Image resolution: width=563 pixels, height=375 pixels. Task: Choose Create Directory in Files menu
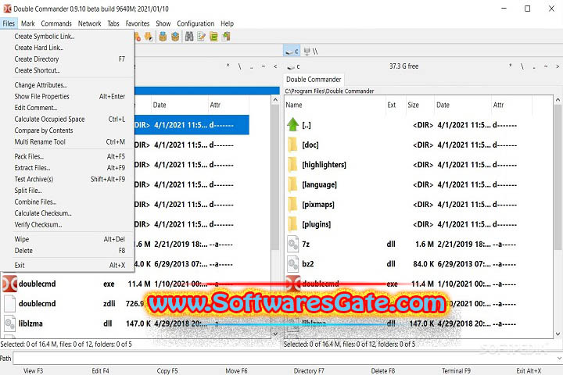tap(67, 59)
